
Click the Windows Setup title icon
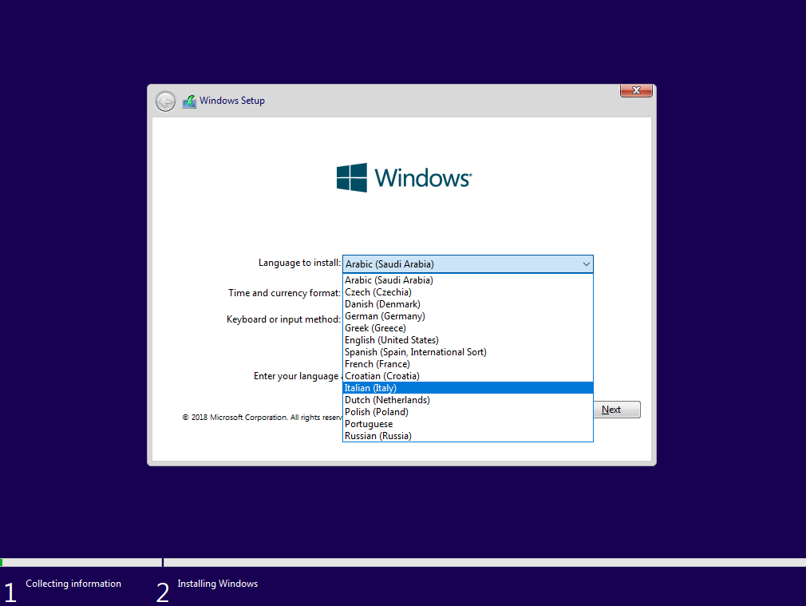[x=189, y=101]
